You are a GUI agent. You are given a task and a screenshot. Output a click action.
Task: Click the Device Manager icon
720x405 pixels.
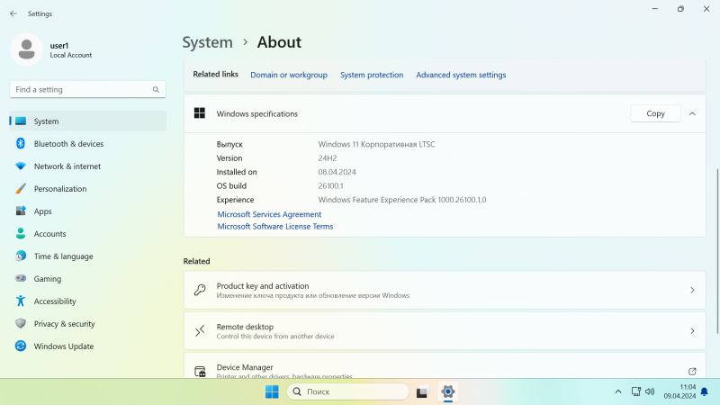pos(200,372)
